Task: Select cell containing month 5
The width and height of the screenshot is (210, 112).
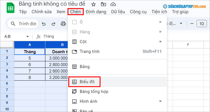Action: pos(30,58)
